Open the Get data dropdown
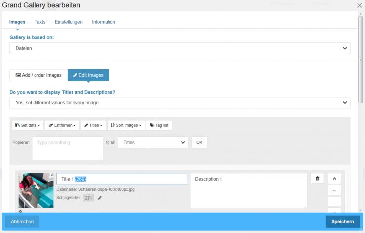Screen dimensions: 365x233 [x=28, y=125]
